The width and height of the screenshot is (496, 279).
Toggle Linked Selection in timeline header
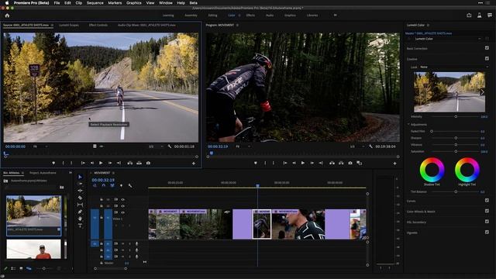(x=112, y=186)
